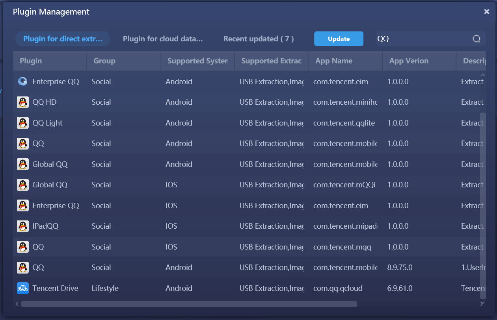Click the com.tencent.miniho app name cell
Image resolution: width=497 pixels, height=320 pixels.
click(345, 102)
